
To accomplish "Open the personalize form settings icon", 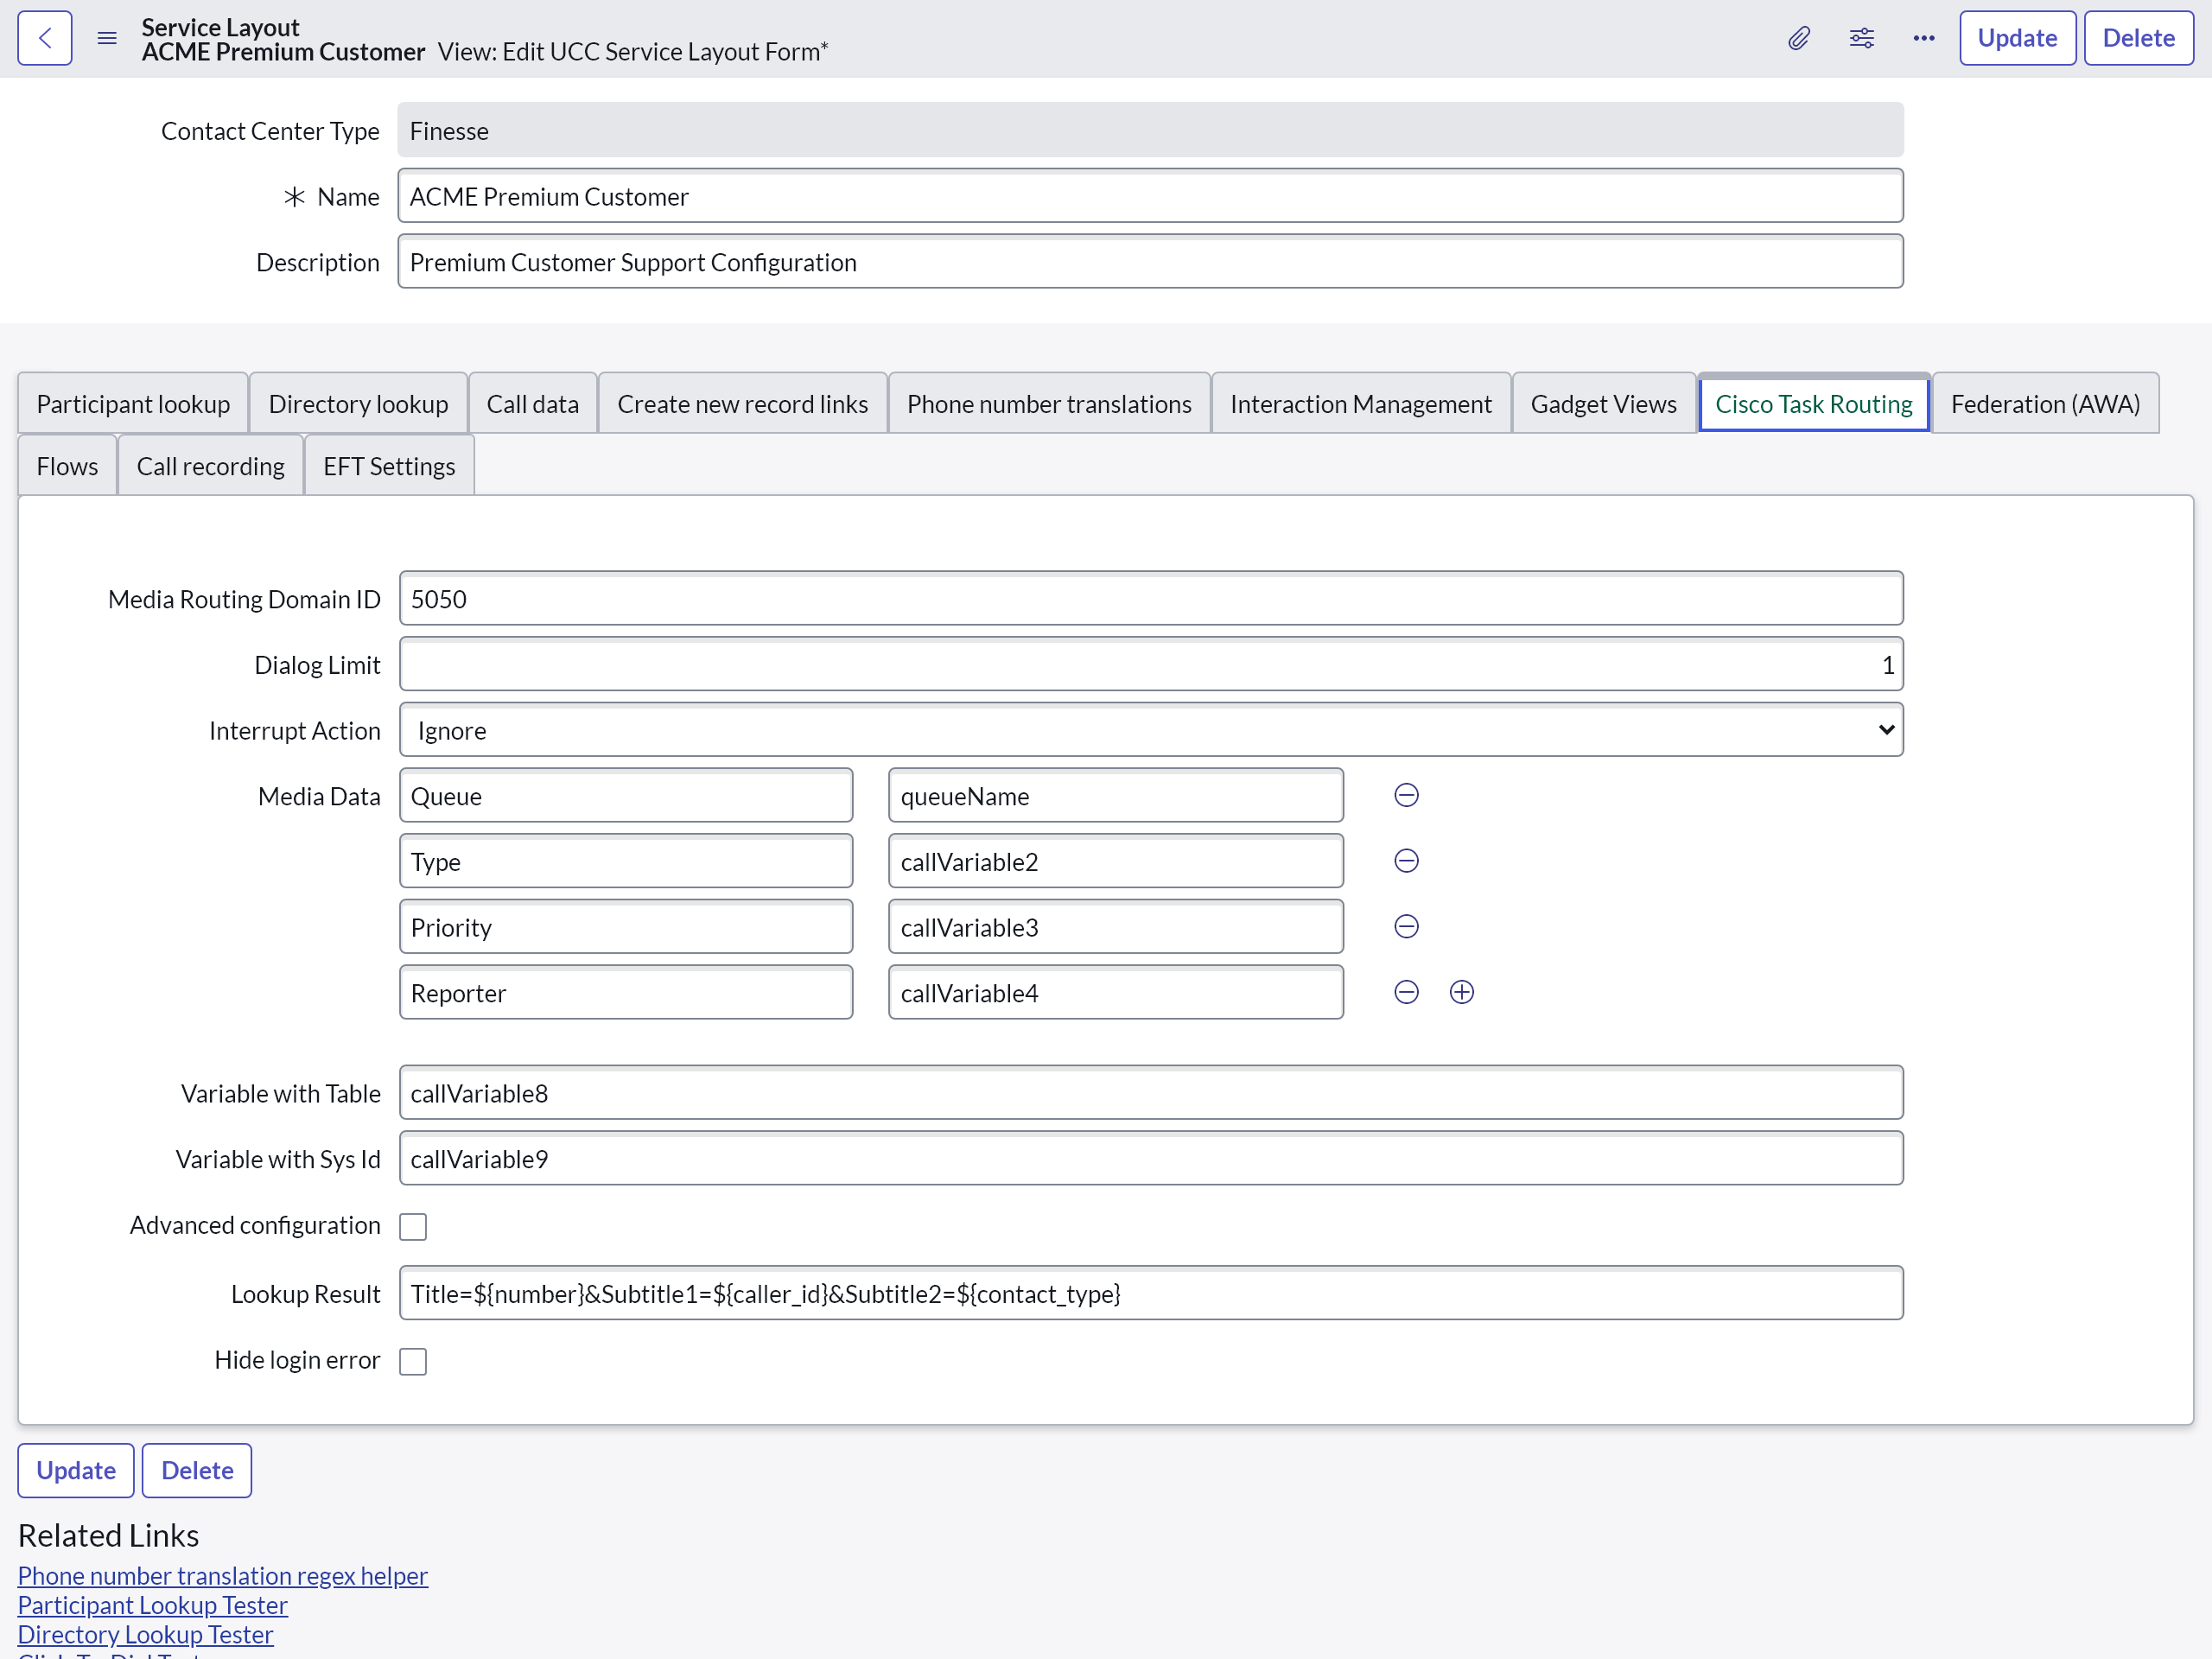I will click(1861, 38).
